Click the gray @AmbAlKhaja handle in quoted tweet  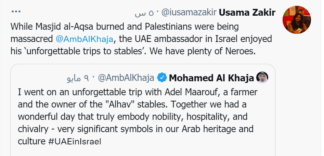[126, 78]
